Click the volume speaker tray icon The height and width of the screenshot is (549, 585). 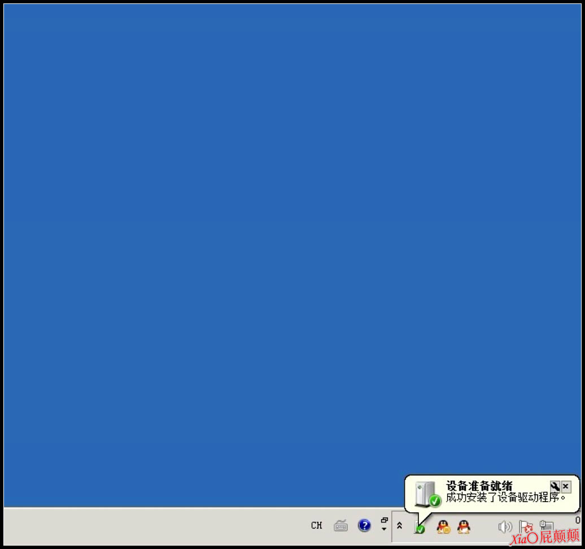click(x=504, y=527)
